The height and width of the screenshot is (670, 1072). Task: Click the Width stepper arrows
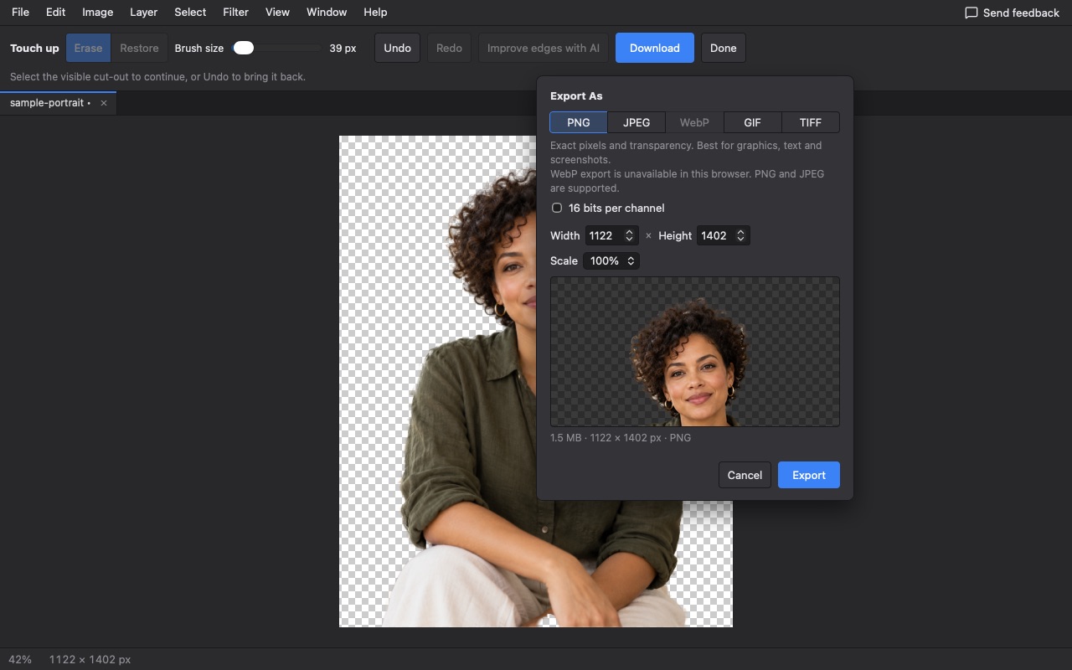(x=629, y=236)
